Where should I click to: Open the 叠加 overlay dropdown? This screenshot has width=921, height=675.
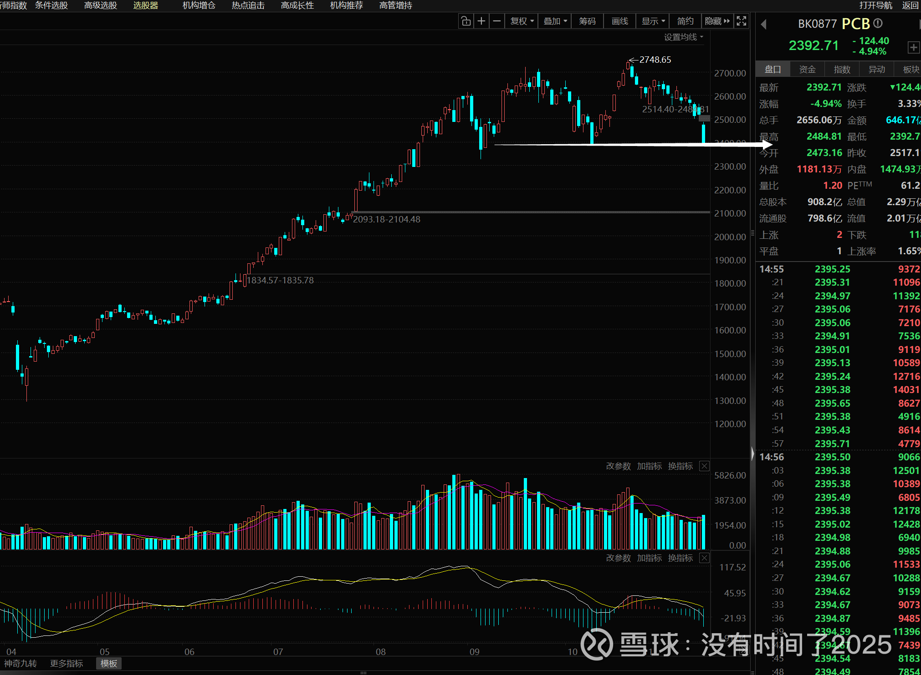coord(555,21)
